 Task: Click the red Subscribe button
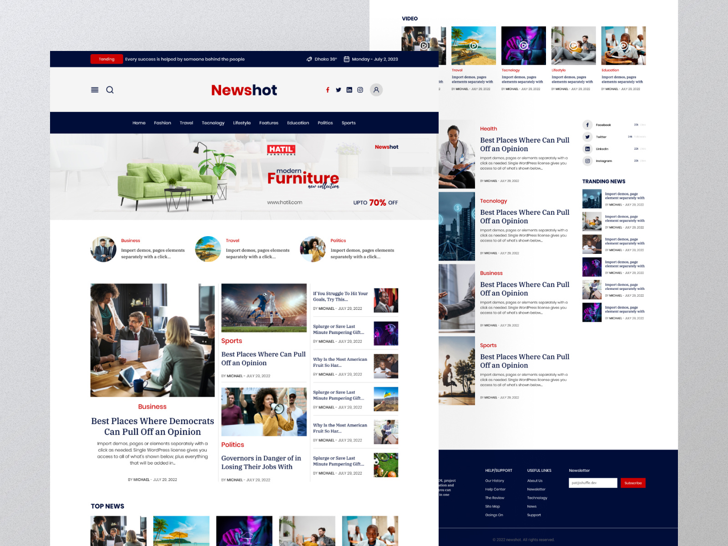pos(633,483)
